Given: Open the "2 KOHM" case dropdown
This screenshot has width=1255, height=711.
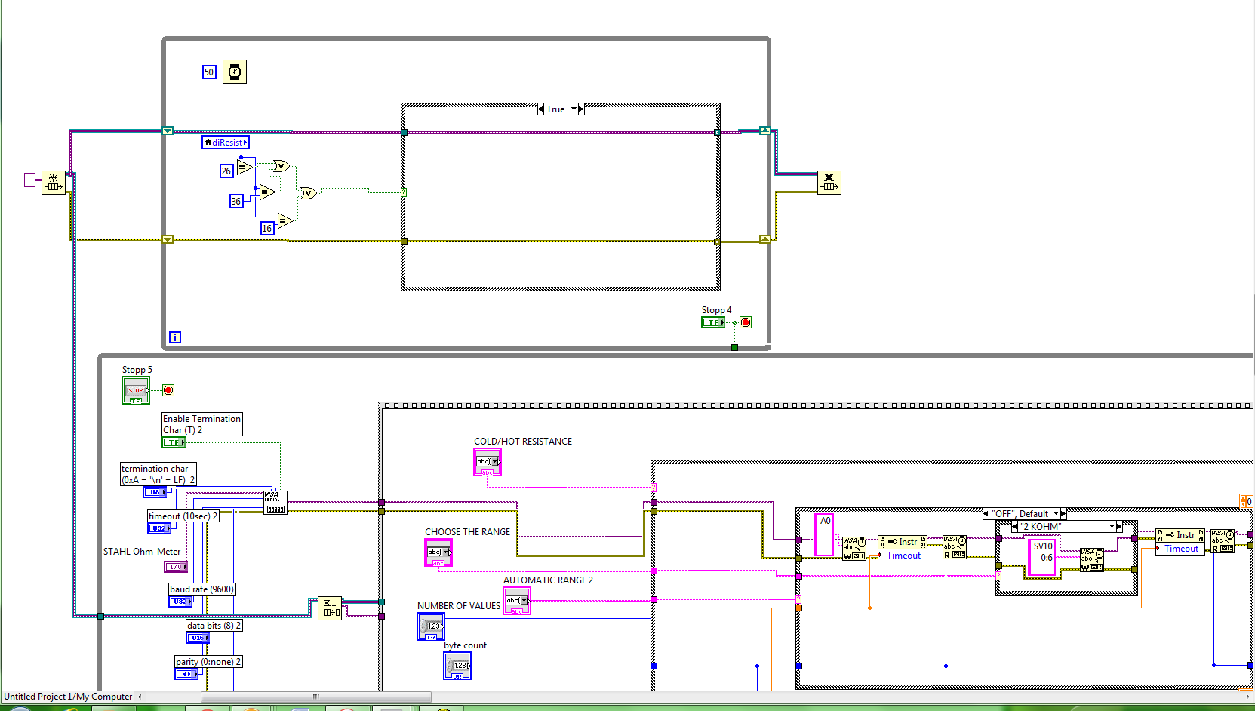Looking at the screenshot, I should coord(1112,526).
